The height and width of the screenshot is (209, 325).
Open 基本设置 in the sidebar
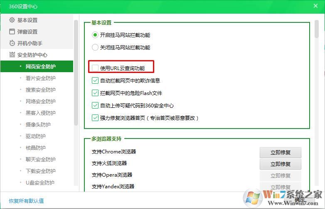[37, 20]
